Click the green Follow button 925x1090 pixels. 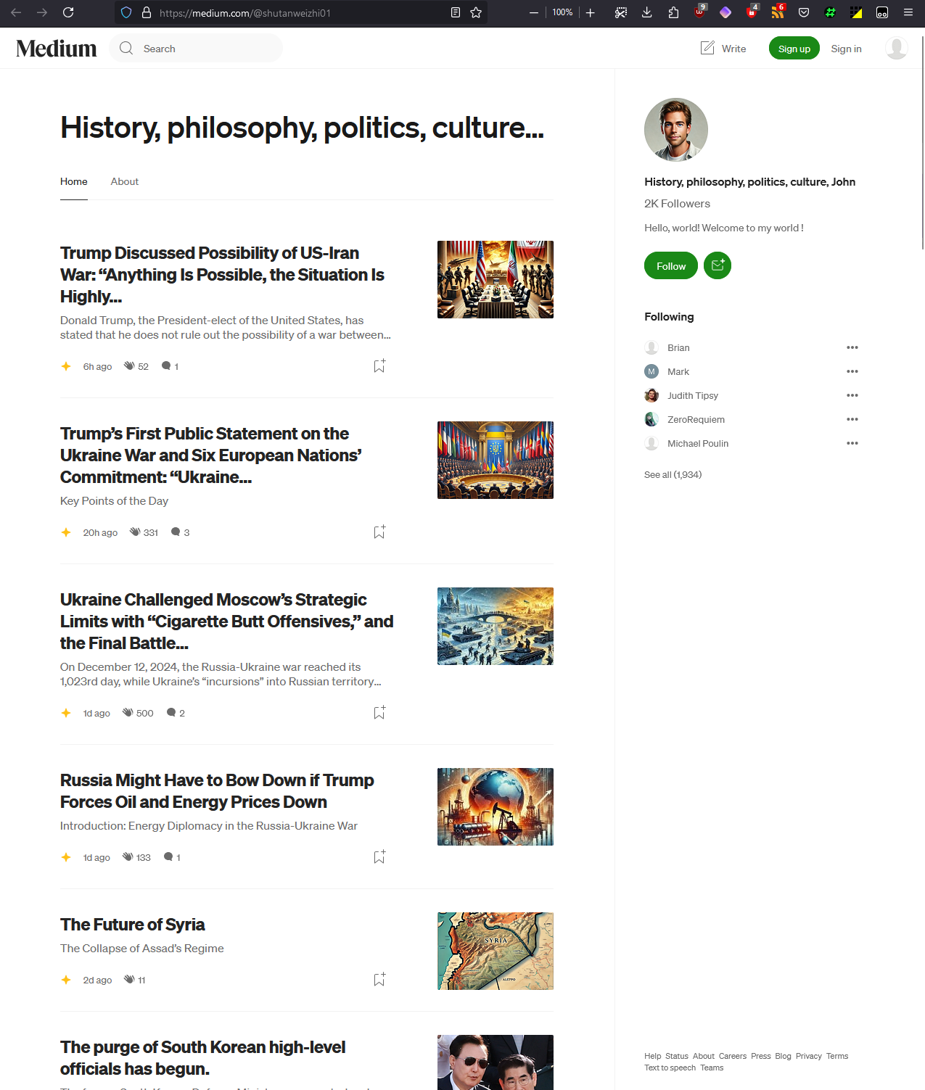671,265
